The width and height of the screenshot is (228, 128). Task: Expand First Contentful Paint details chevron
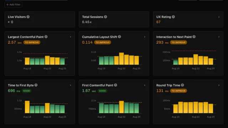pos(145,85)
